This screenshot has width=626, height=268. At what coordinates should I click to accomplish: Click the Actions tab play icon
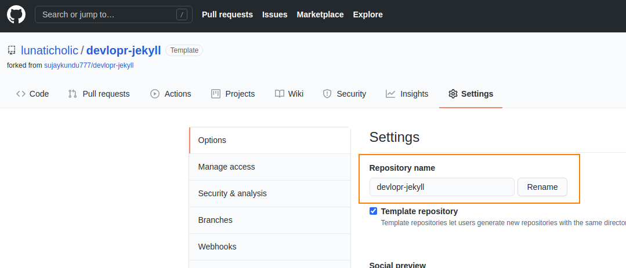tap(155, 94)
